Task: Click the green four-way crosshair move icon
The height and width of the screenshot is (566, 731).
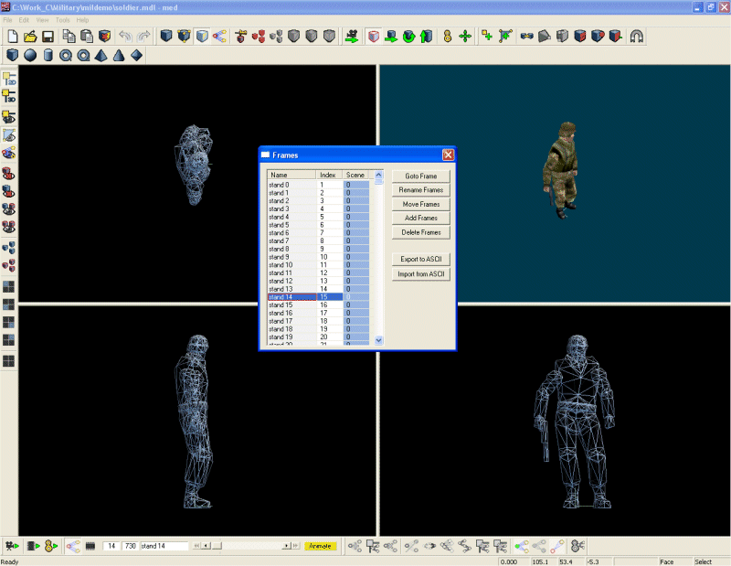Action: point(465,37)
